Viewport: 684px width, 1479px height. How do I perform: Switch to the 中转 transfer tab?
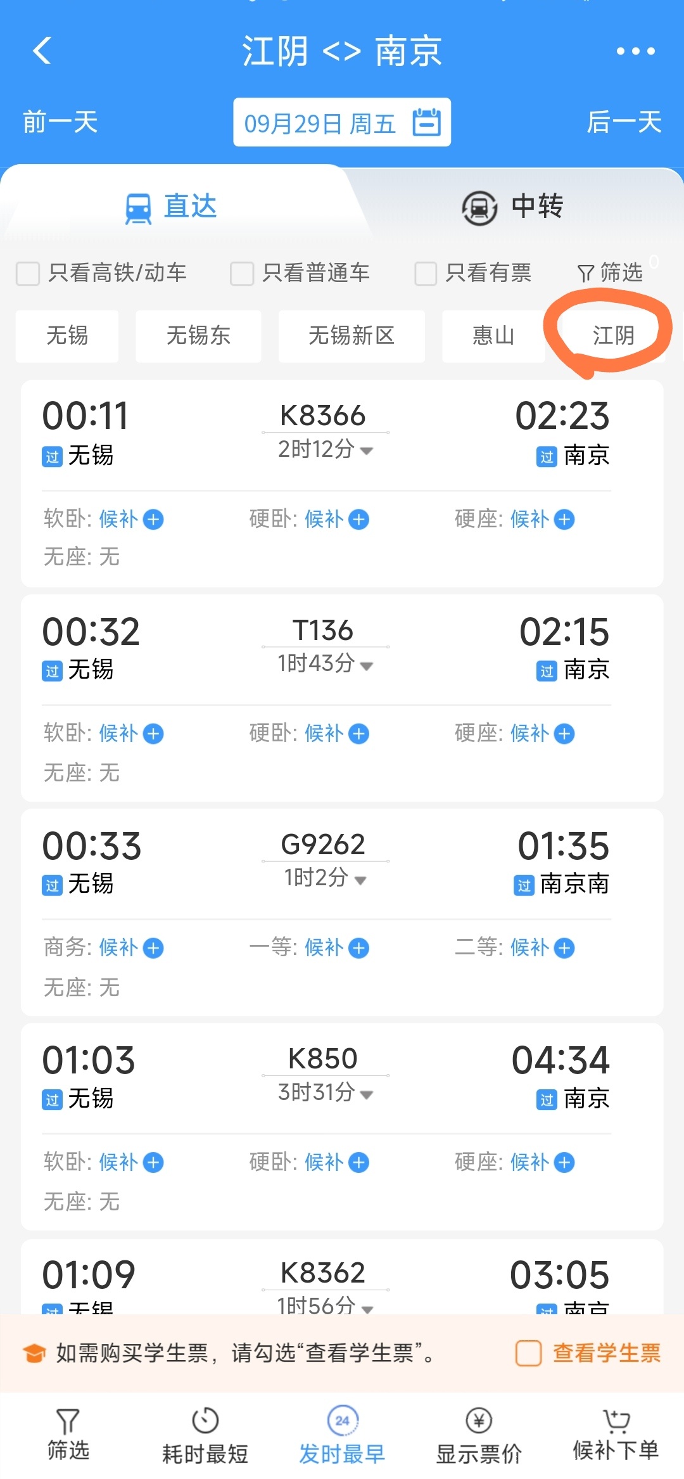tap(512, 207)
